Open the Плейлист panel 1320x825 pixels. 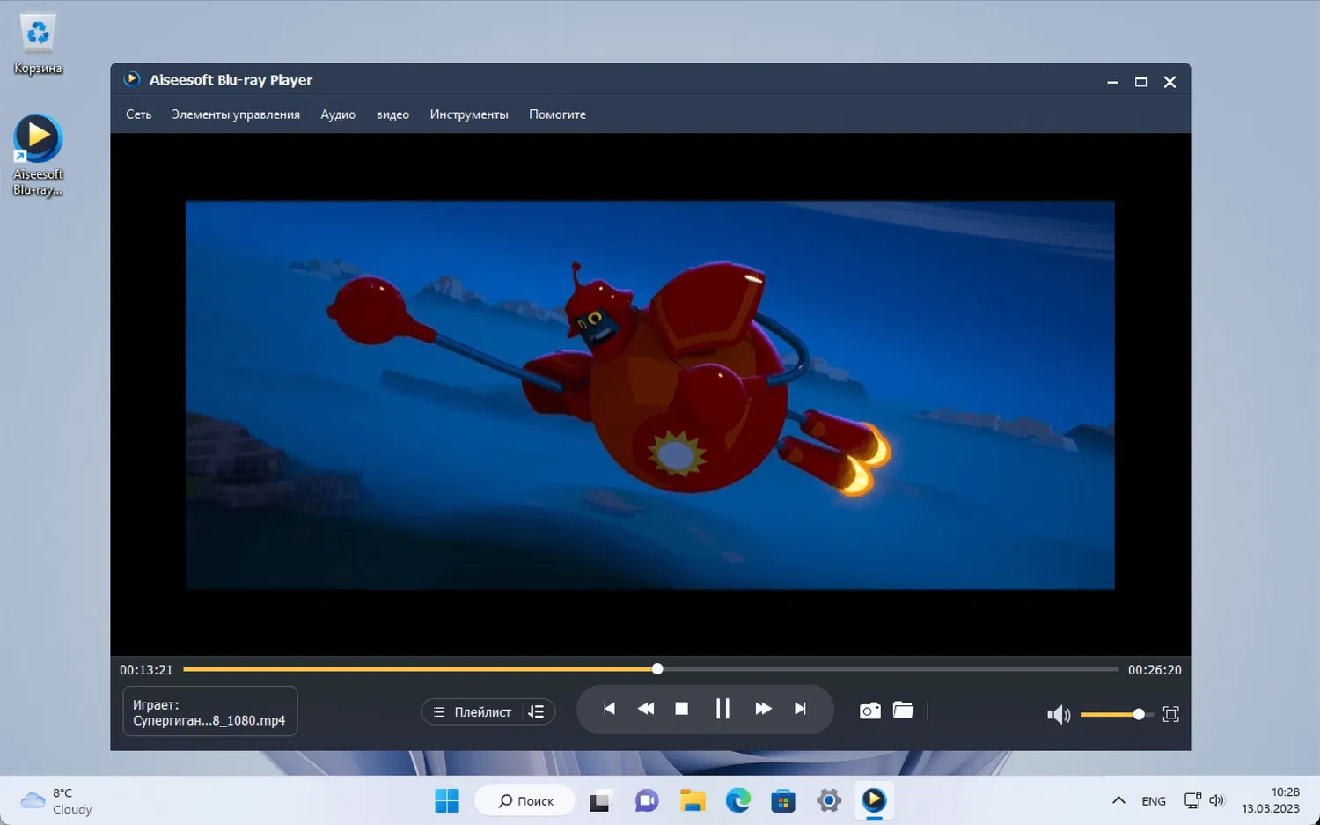pyautogui.click(x=473, y=711)
